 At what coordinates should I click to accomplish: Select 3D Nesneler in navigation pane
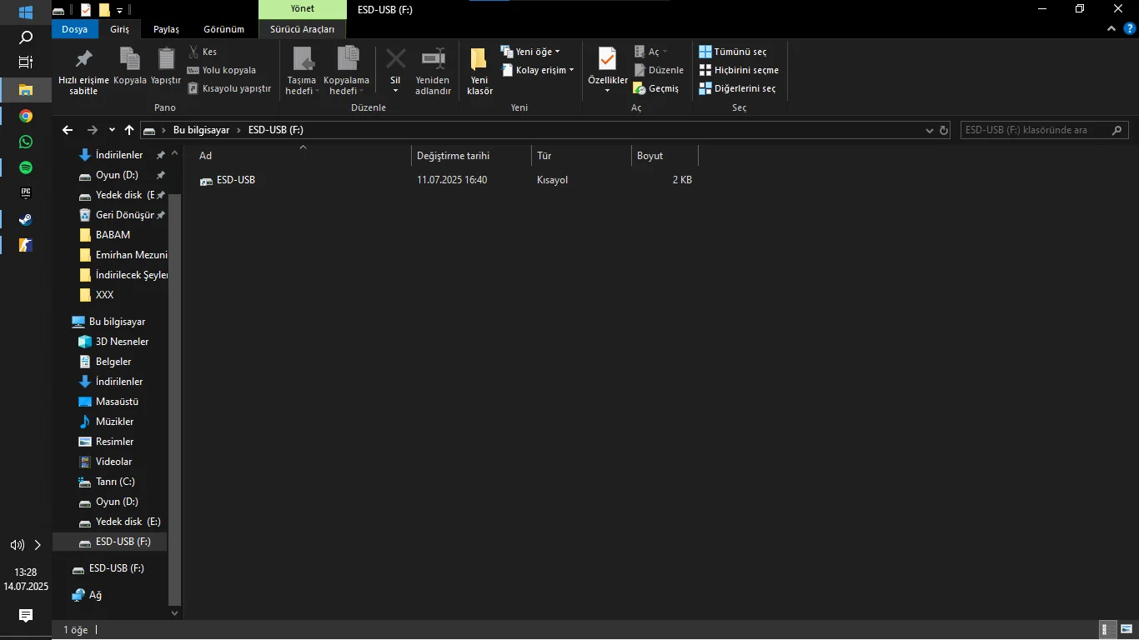coord(122,342)
